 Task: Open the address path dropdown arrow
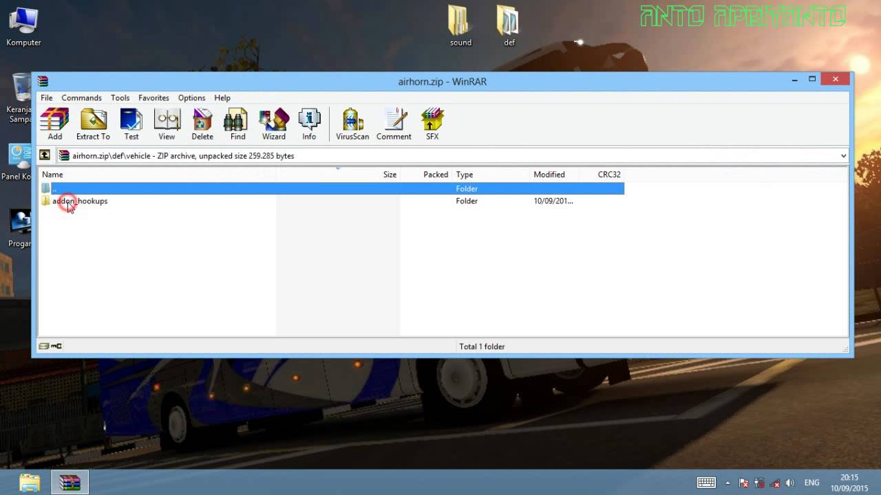843,156
